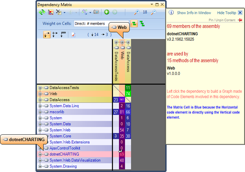Click the purple cell with value 141
245x172 pixels.
[122, 99]
